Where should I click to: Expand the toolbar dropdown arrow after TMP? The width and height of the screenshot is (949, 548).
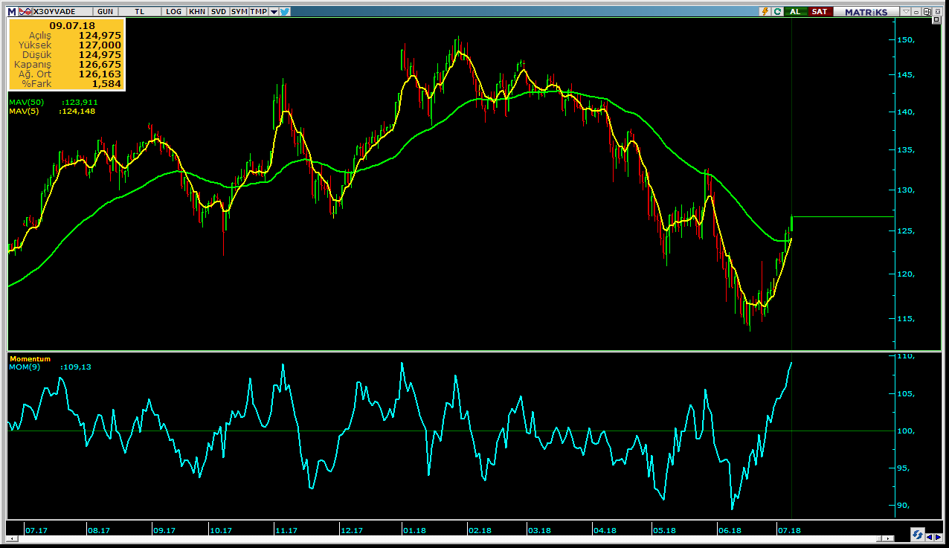(x=274, y=12)
